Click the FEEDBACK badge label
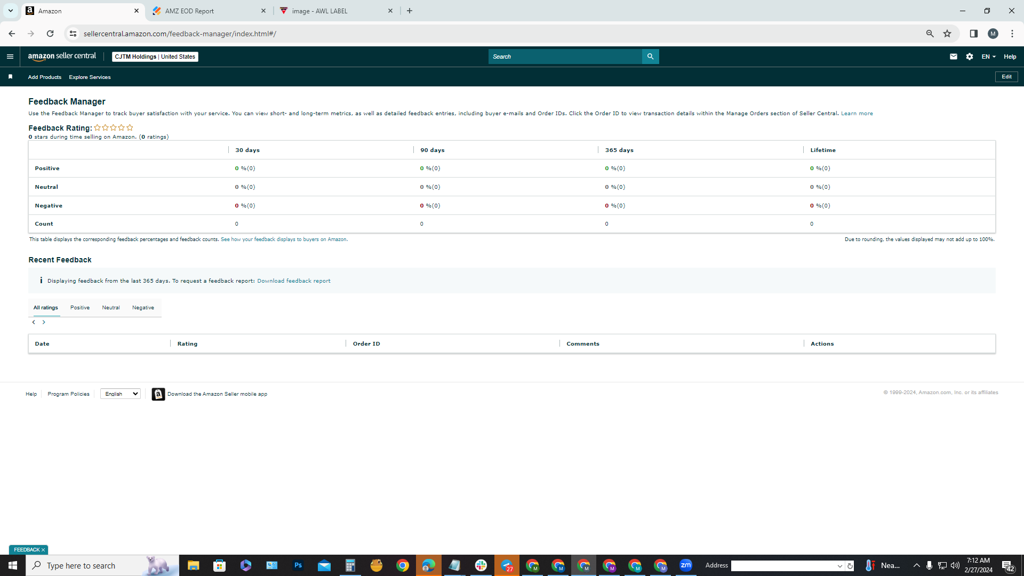The width and height of the screenshot is (1024, 576). [27, 550]
